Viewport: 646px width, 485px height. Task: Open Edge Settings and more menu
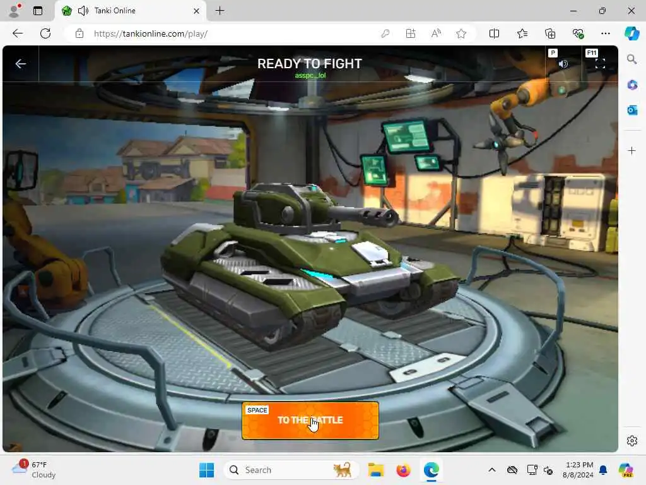point(606,34)
